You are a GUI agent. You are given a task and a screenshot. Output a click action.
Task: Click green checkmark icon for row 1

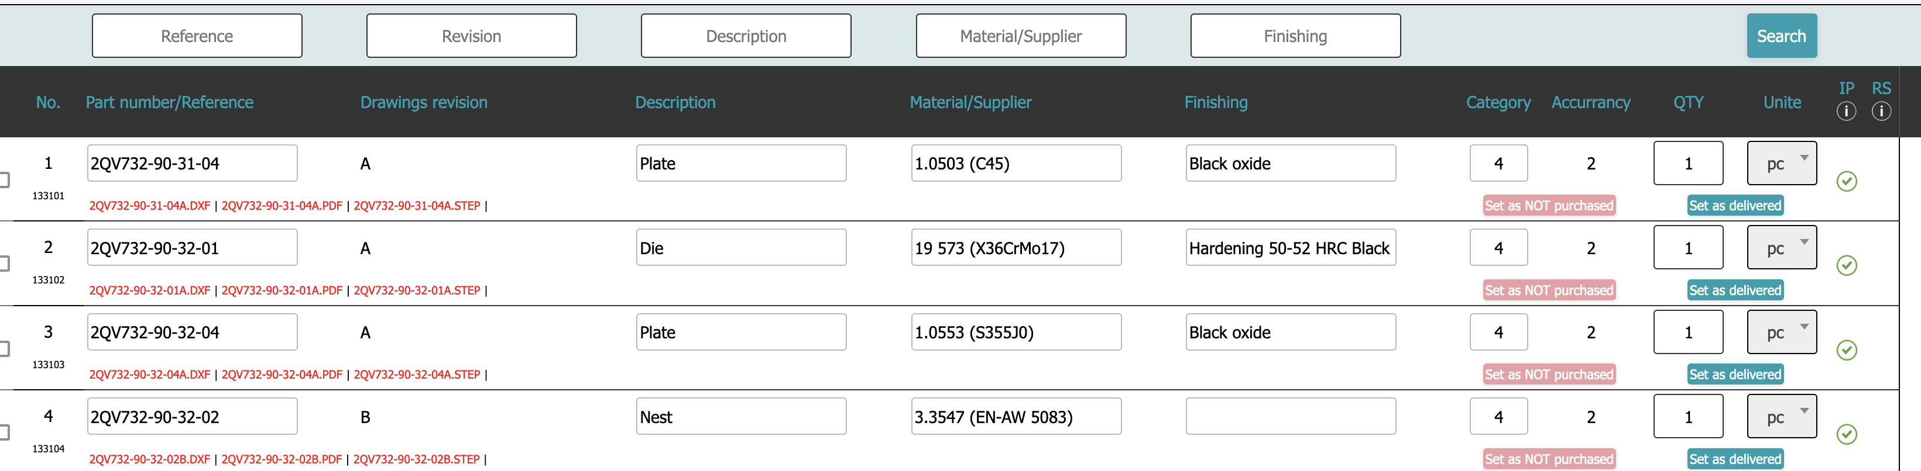tap(1847, 181)
